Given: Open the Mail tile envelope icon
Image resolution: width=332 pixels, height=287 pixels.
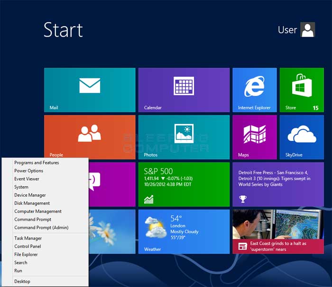Looking at the screenshot, I should pyautogui.click(x=90, y=86).
